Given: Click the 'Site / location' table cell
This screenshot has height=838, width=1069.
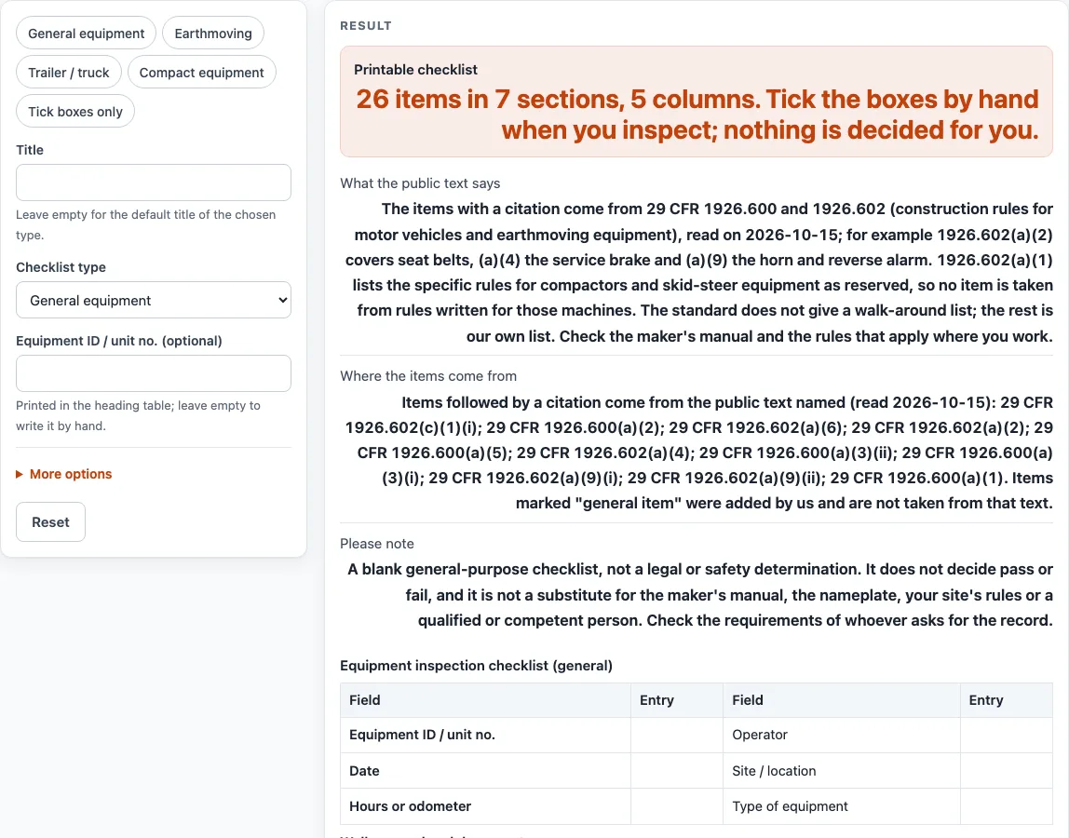Looking at the screenshot, I should (841, 771).
